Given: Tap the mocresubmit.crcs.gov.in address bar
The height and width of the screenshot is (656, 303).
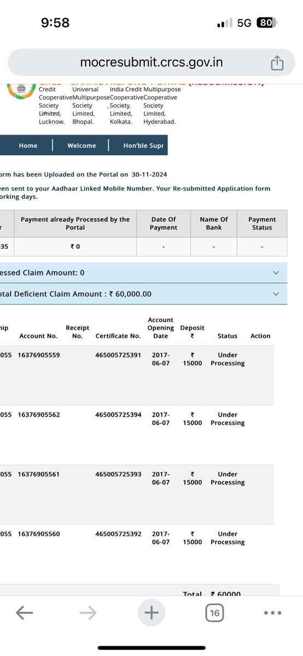Looking at the screenshot, I should point(151,62).
